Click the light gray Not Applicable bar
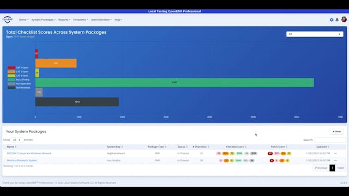Viewport: 349px width, 196px height. [39, 92]
